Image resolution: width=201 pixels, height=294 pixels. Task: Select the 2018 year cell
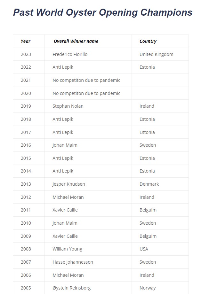coord(26,119)
